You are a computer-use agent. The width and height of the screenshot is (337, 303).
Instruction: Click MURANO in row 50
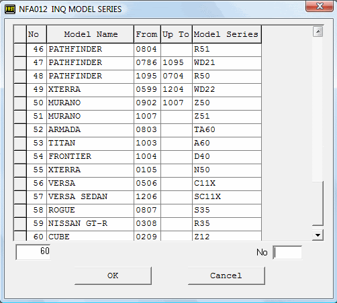(64, 103)
